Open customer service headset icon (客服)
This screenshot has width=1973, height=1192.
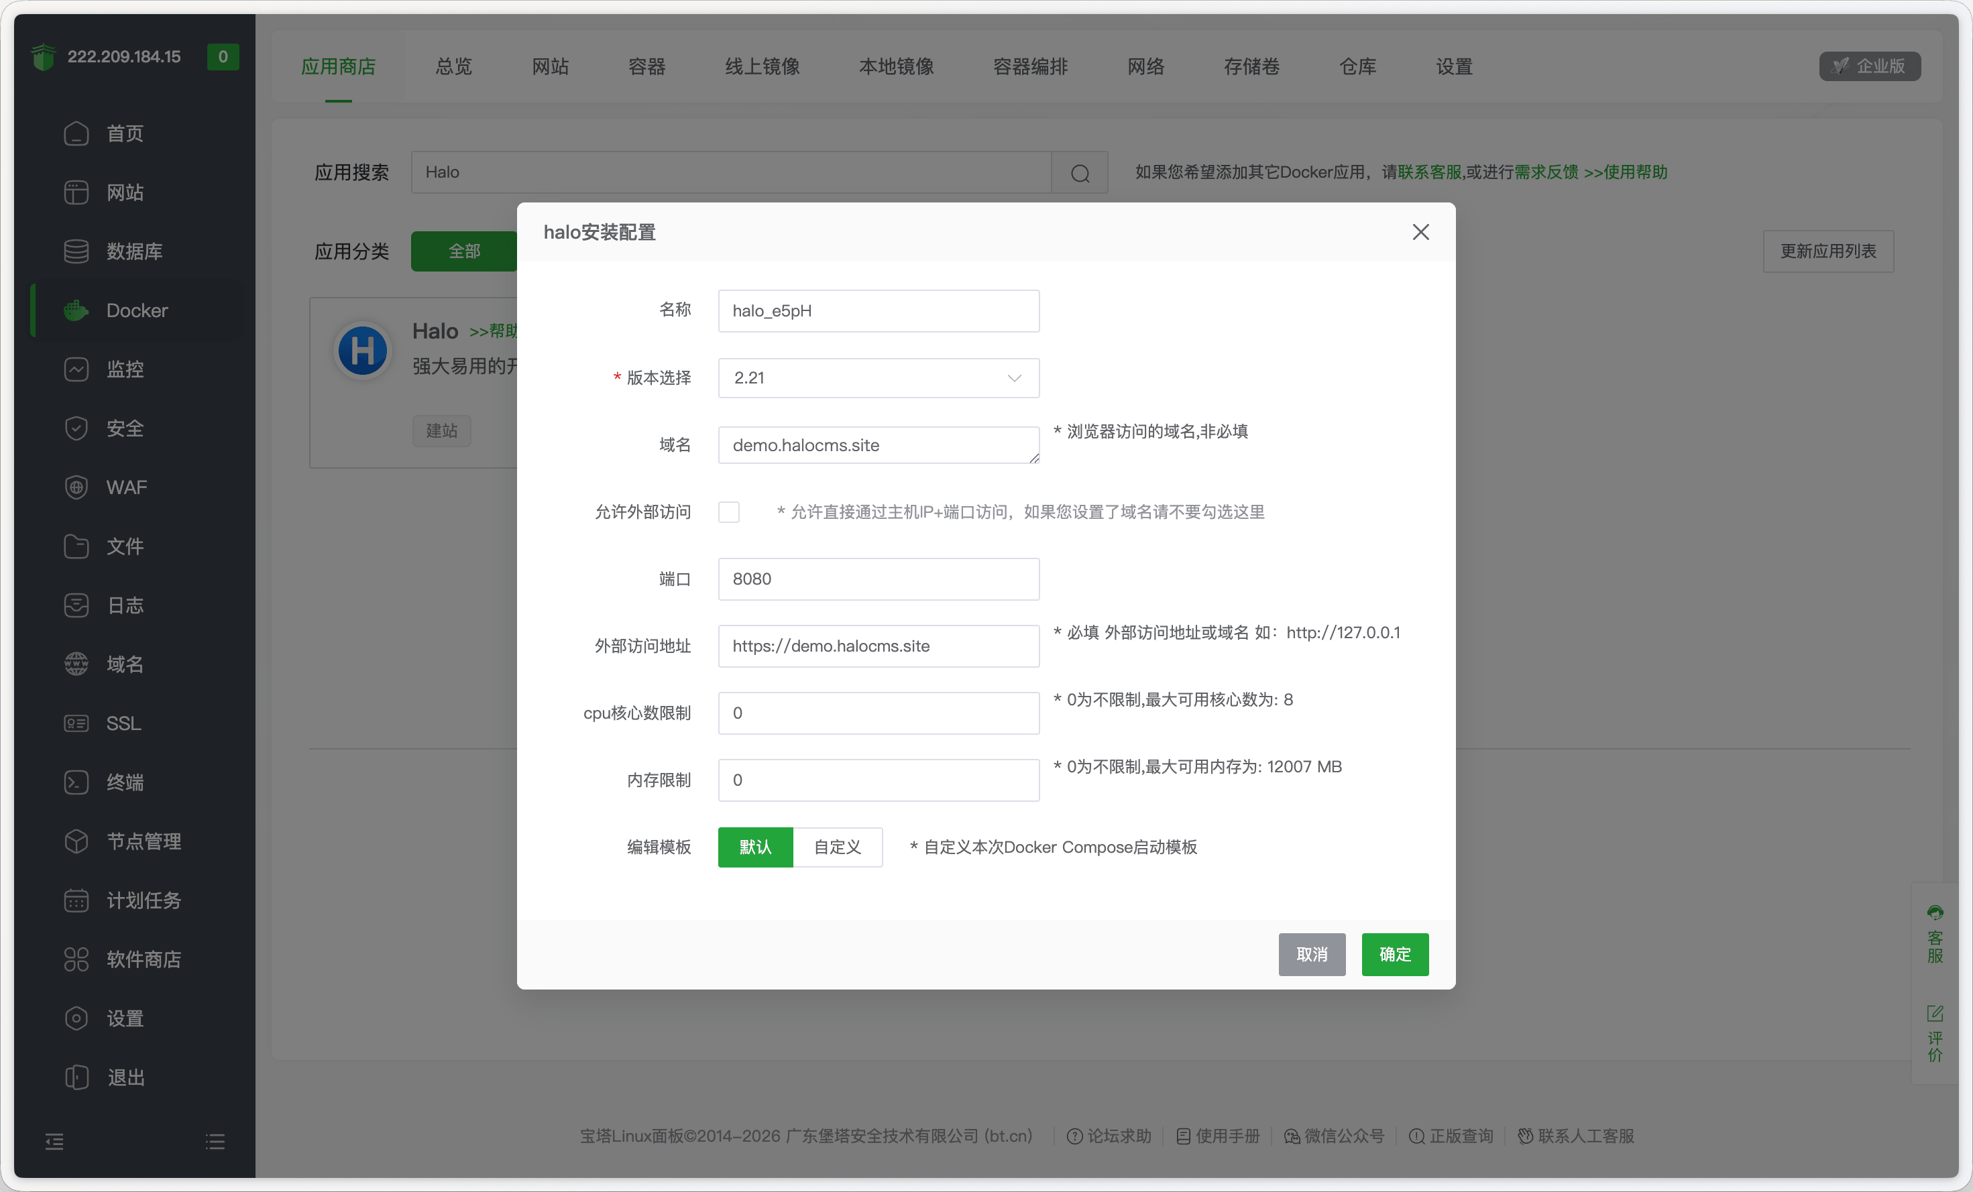point(1935,913)
